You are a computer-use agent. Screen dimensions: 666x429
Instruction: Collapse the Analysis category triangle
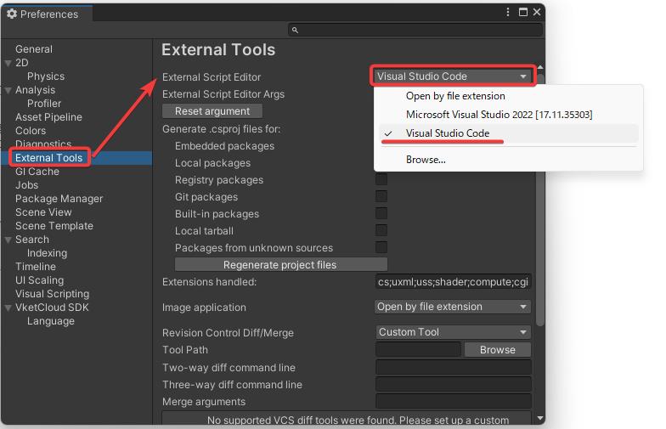coord(8,90)
